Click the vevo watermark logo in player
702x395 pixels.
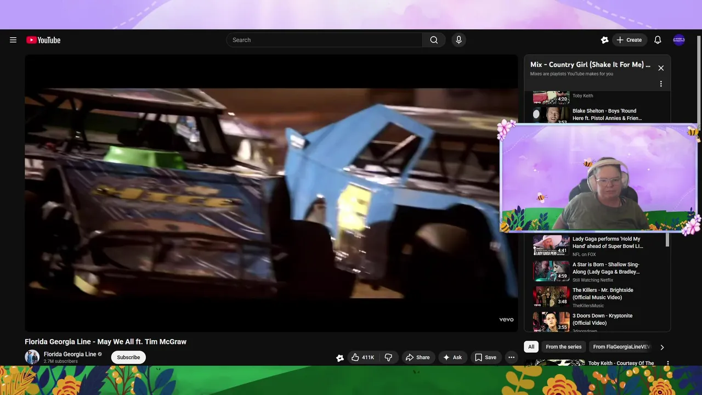pos(506,319)
